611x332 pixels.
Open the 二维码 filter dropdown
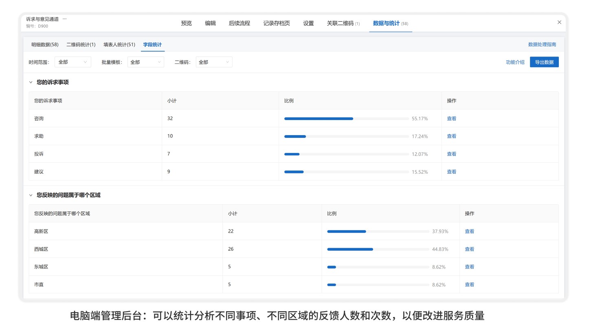(214, 62)
